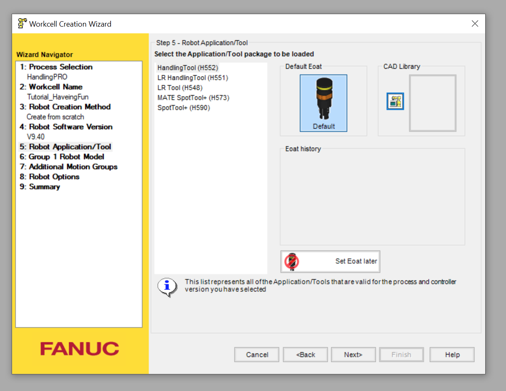Click the Workcell Creation Wizard title icon
This screenshot has width=506, height=391.
[x=22, y=24]
